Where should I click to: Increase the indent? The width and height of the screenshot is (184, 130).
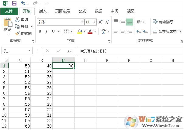pos(146,31)
